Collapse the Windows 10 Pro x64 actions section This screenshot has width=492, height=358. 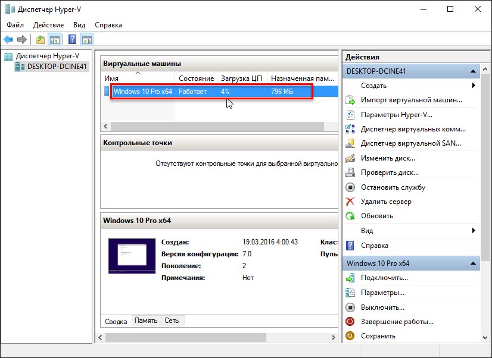click(x=473, y=263)
